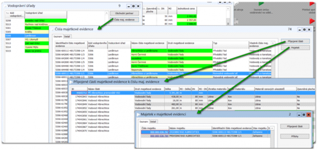Select the Rychnov nad Kněžnou row
This screenshot has height=149, width=318.
[36, 24]
